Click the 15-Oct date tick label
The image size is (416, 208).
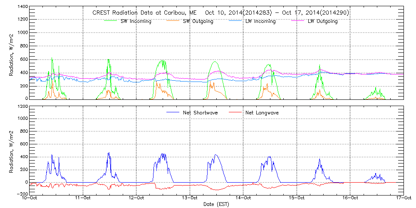point(297,198)
